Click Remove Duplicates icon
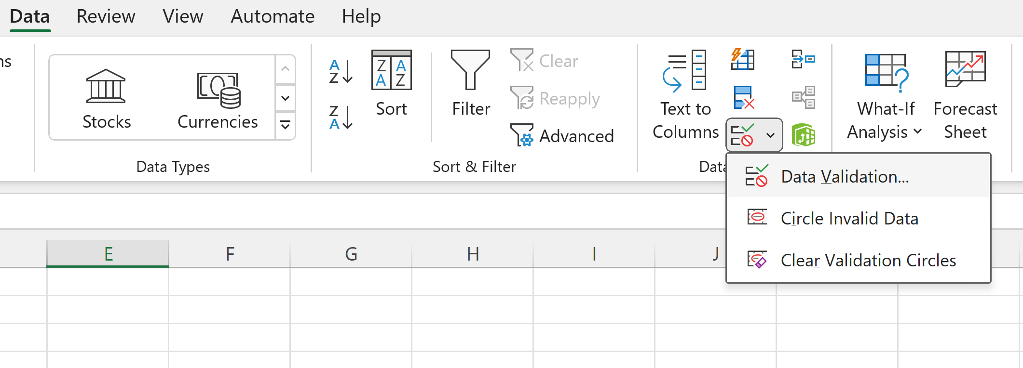The height and width of the screenshot is (368, 1023). (x=743, y=98)
